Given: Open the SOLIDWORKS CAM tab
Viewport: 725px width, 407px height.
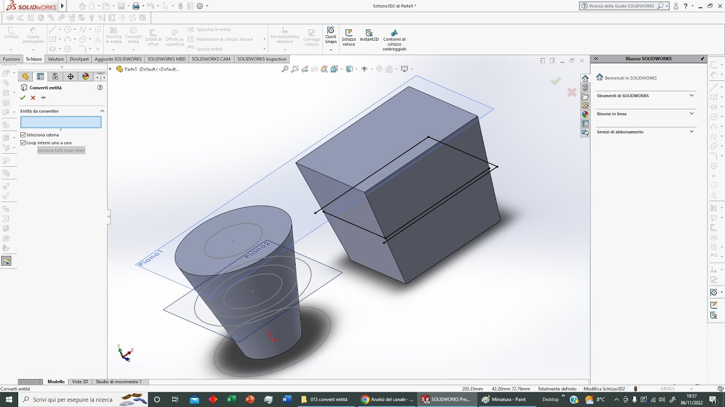Looking at the screenshot, I should tap(211, 59).
